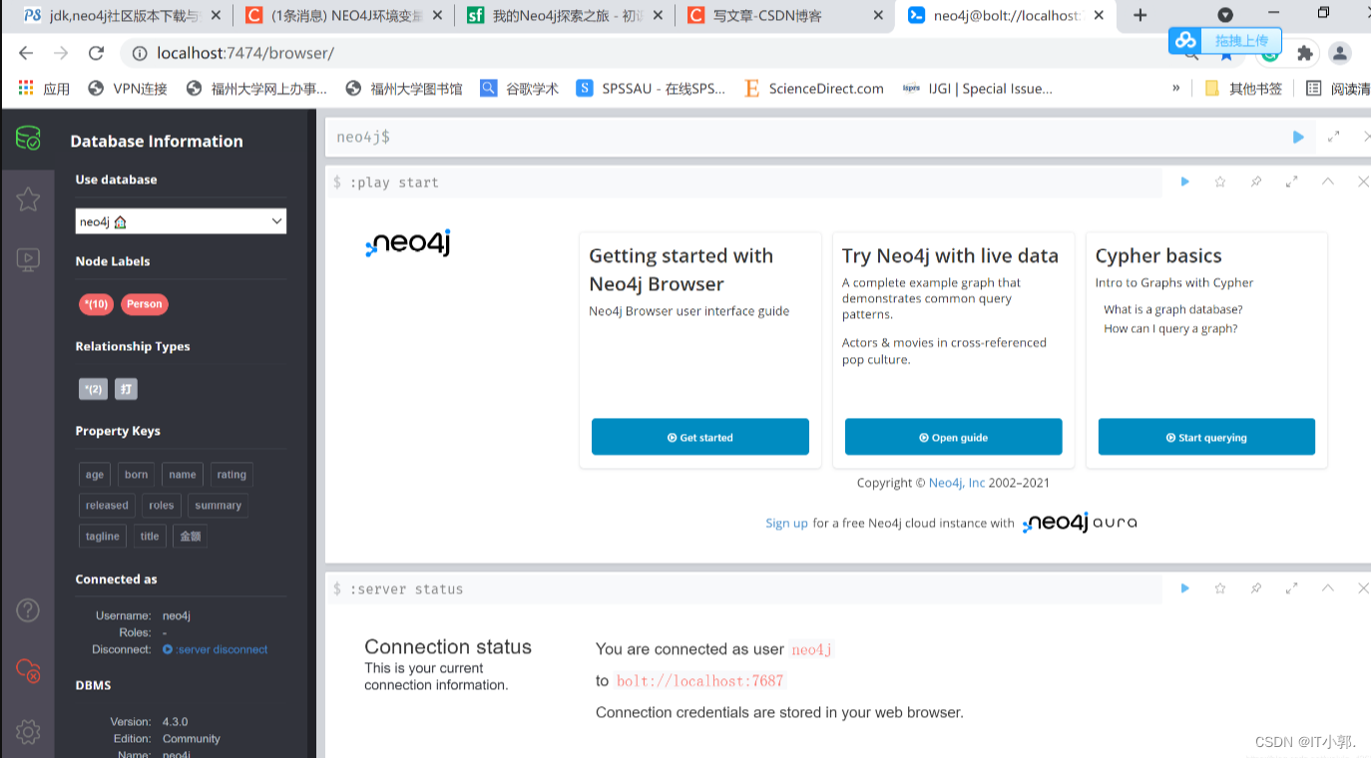Fullscreen the :play start frame

1292,182
